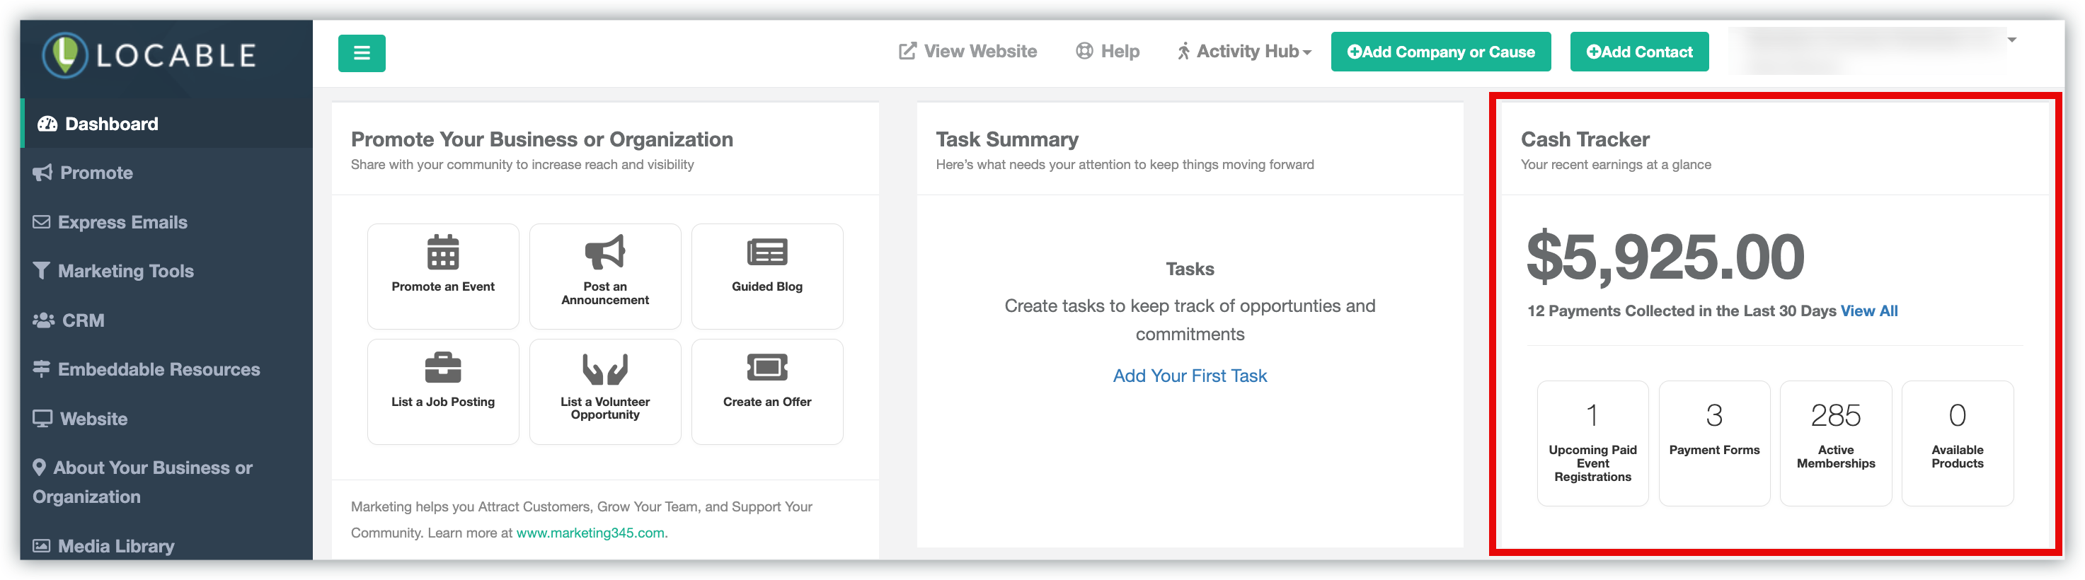2085x580 pixels.
Task: Click the Post an Announcement megaphone icon
Action: (604, 252)
